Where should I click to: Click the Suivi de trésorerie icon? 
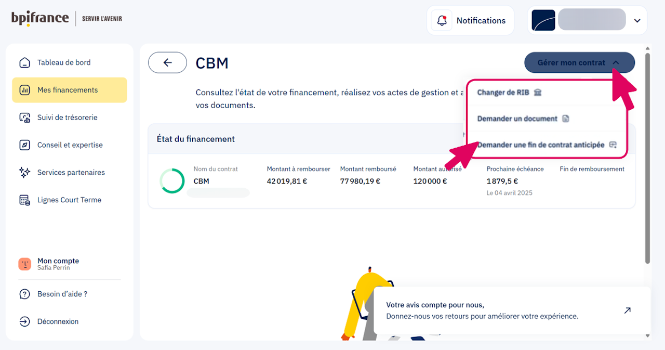click(x=24, y=118)
